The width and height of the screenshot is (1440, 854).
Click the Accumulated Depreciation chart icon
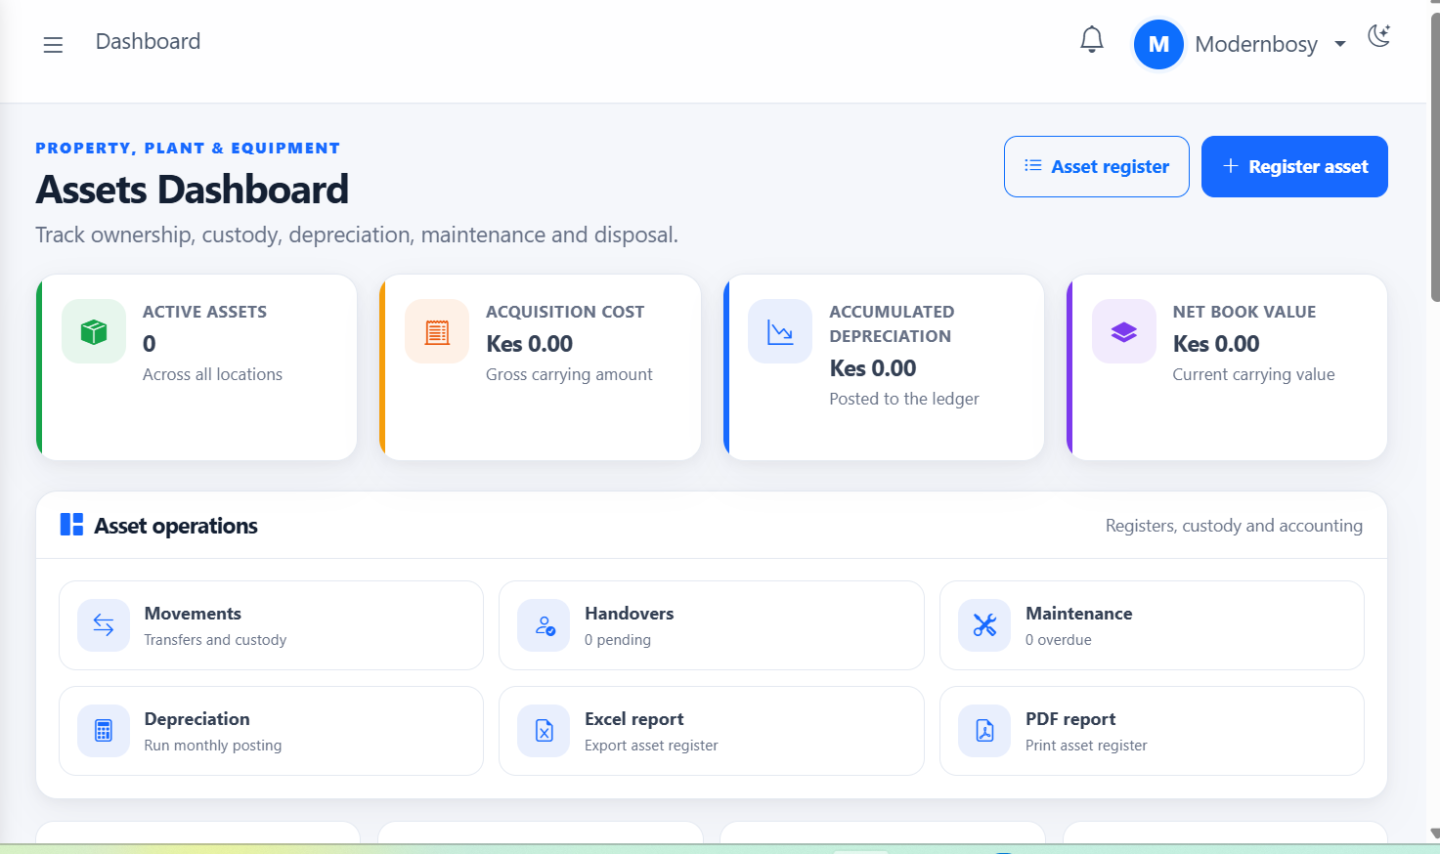(x=780, y=331)
